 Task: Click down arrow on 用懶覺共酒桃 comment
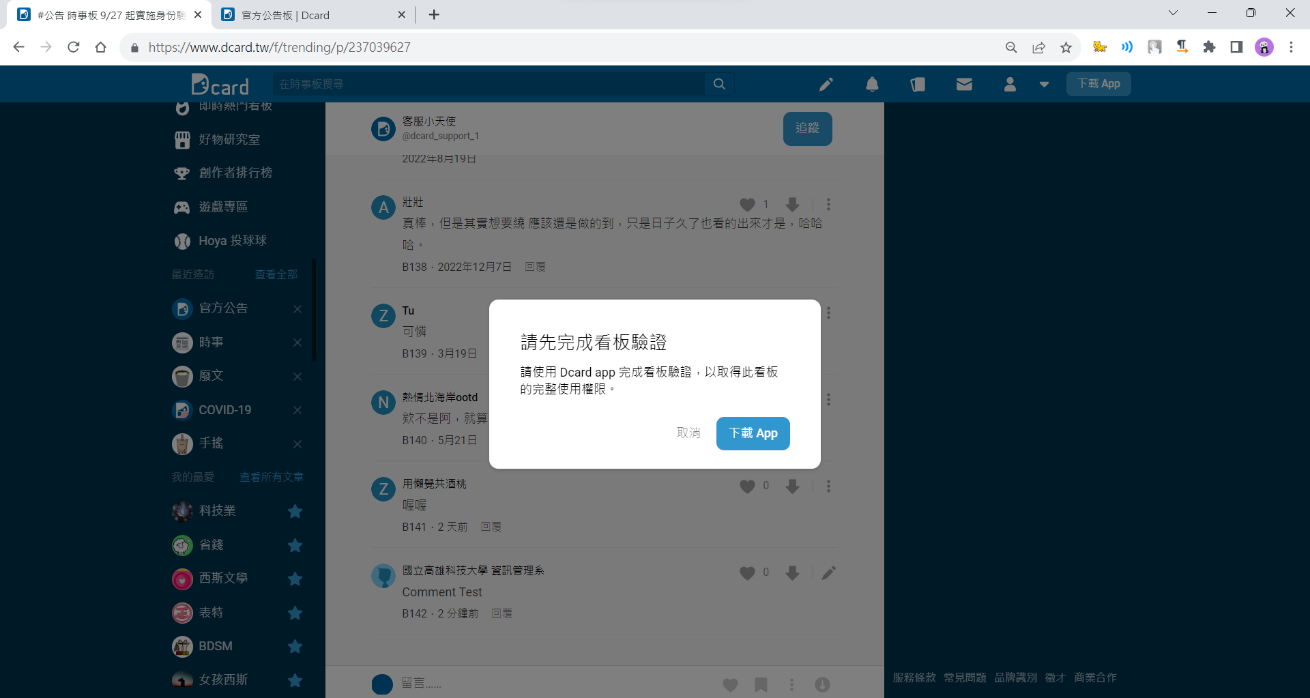tap(792, 486)
